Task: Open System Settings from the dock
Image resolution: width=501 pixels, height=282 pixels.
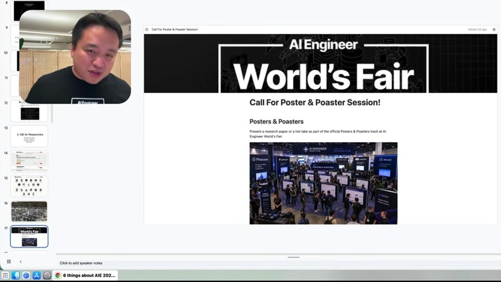Action: tap(47, 275)
